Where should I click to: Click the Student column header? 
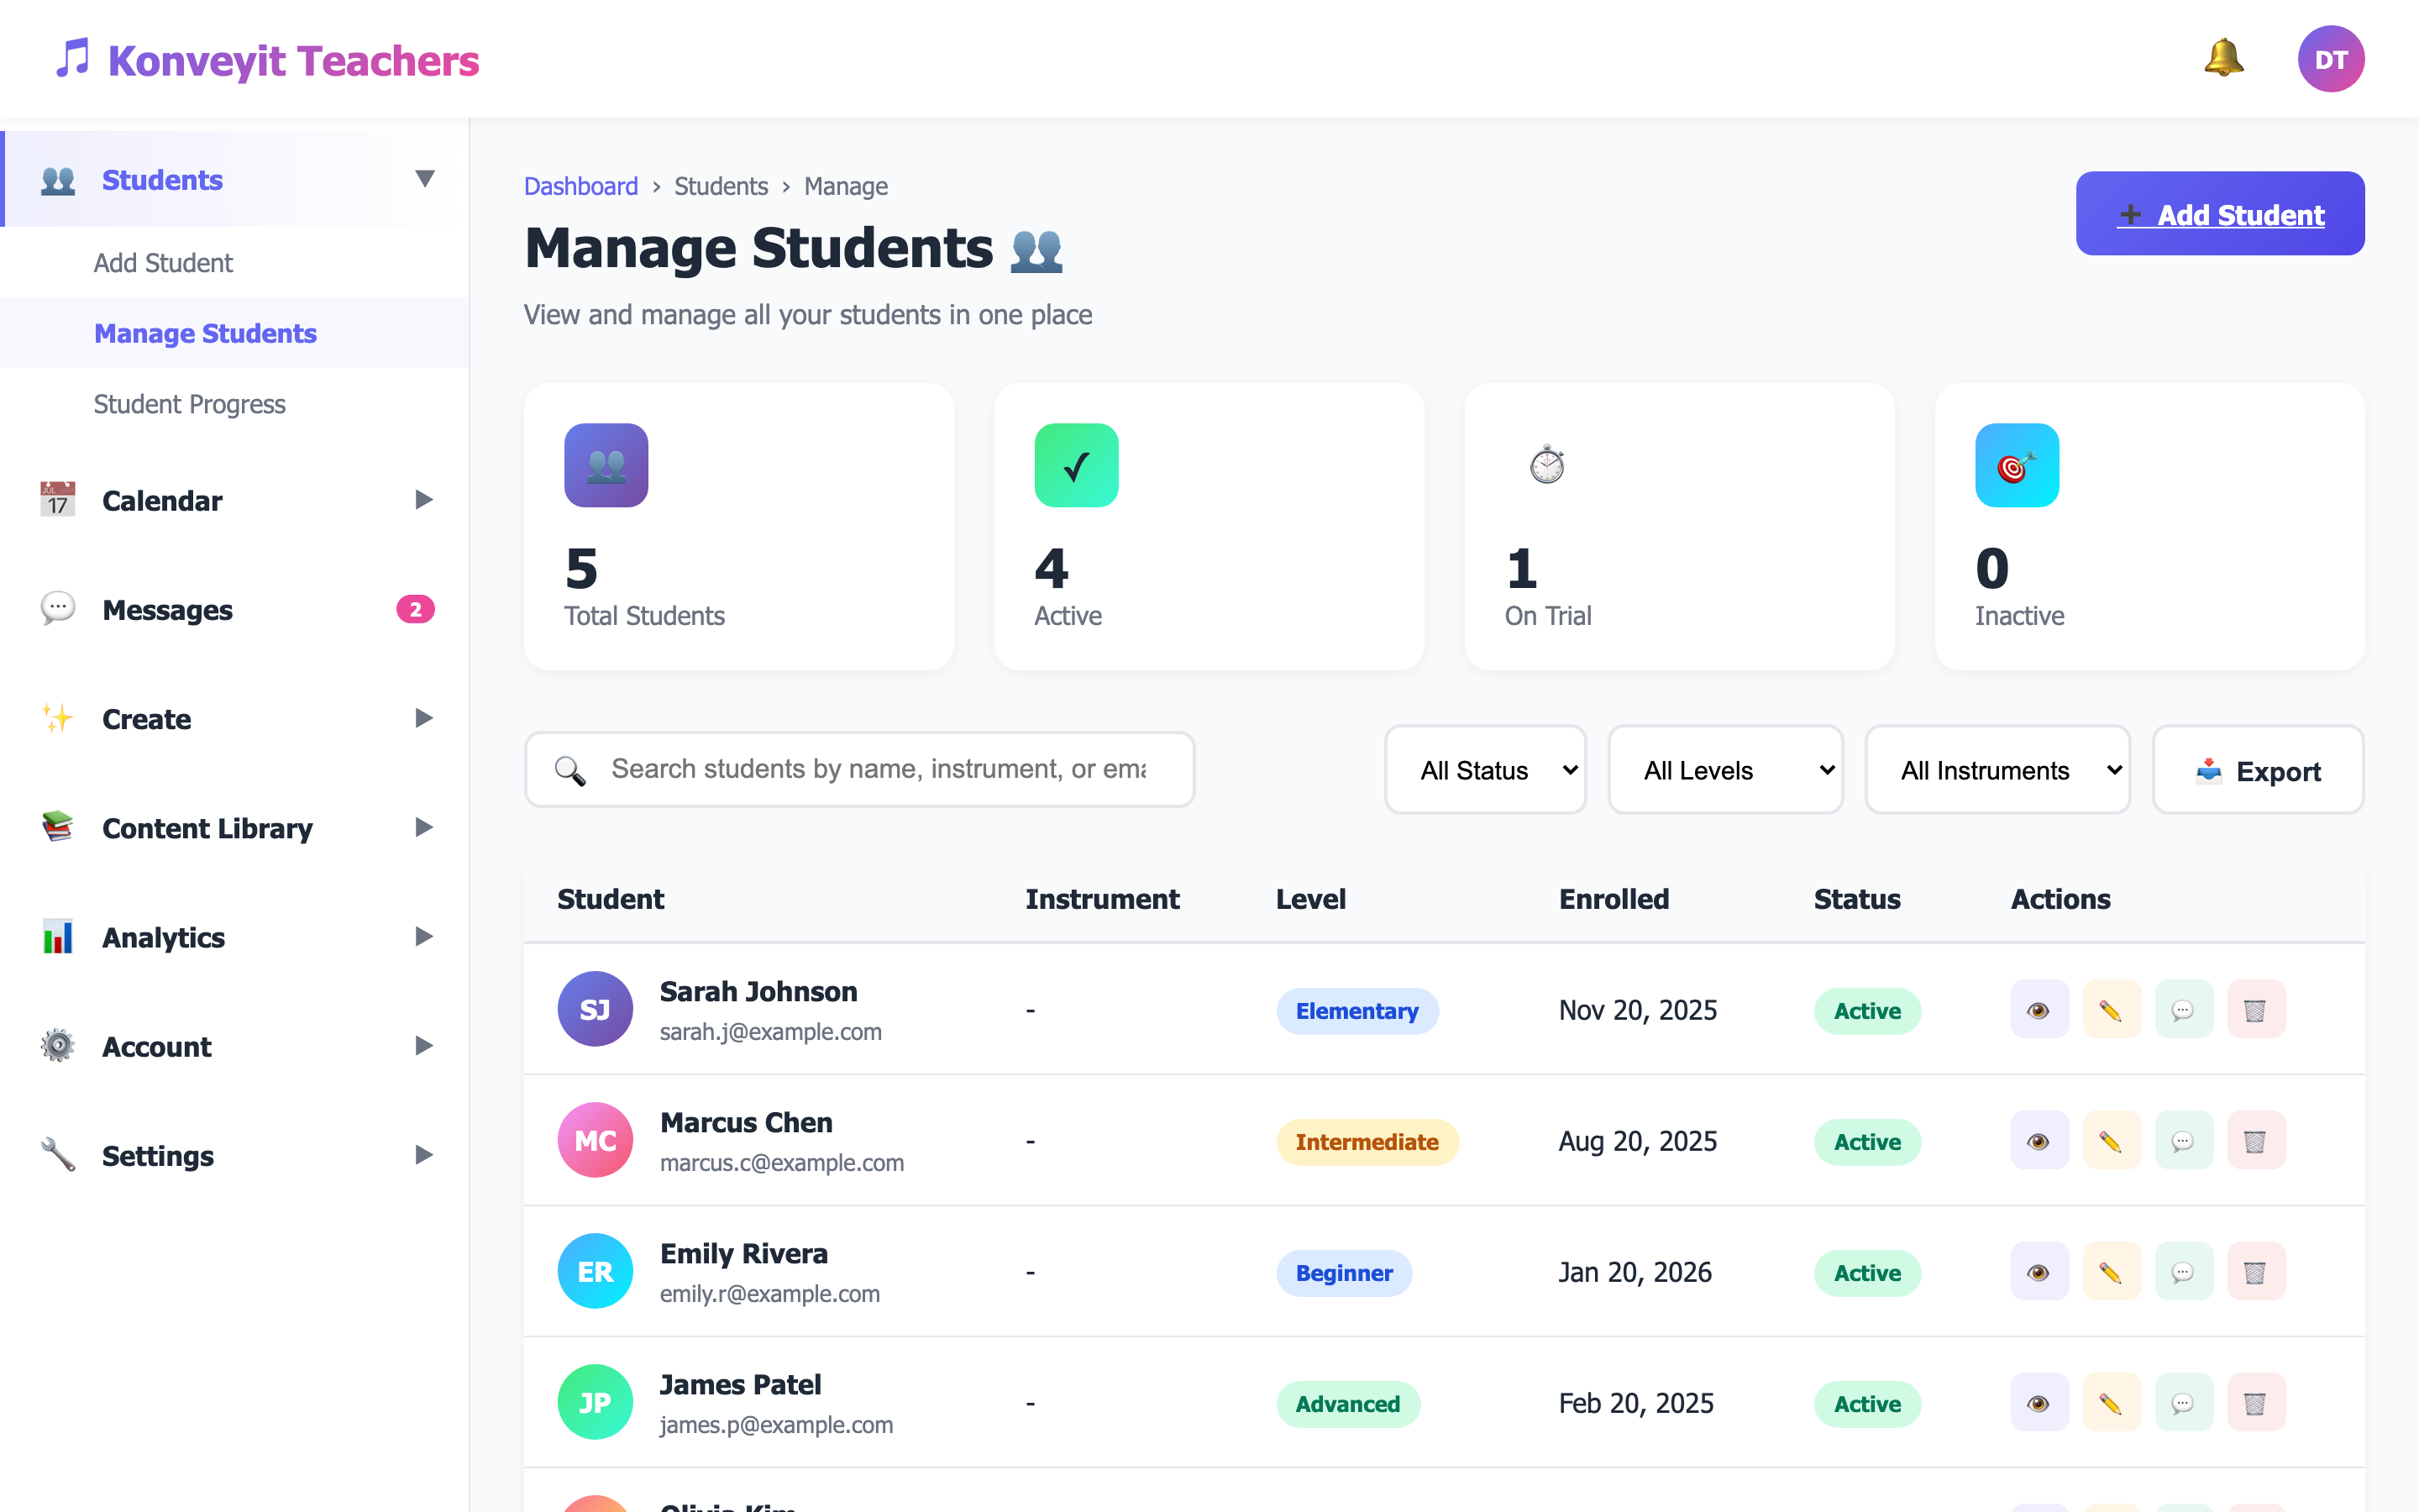coord(610,899)
